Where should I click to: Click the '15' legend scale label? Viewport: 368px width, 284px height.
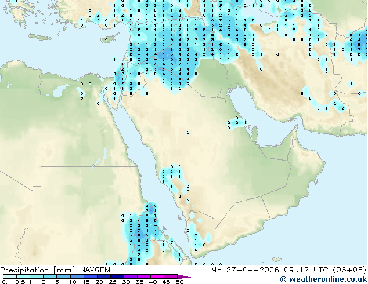86,282
